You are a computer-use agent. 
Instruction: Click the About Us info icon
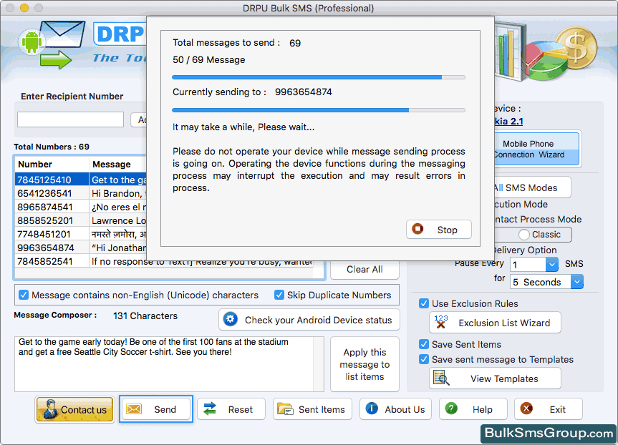372,409
